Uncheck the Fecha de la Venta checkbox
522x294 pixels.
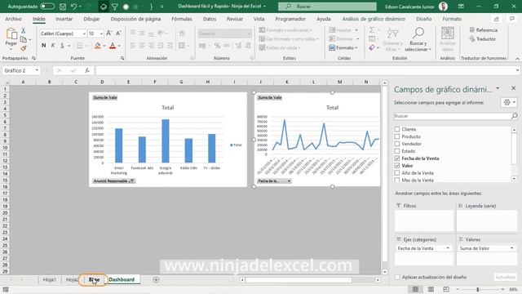397,158
